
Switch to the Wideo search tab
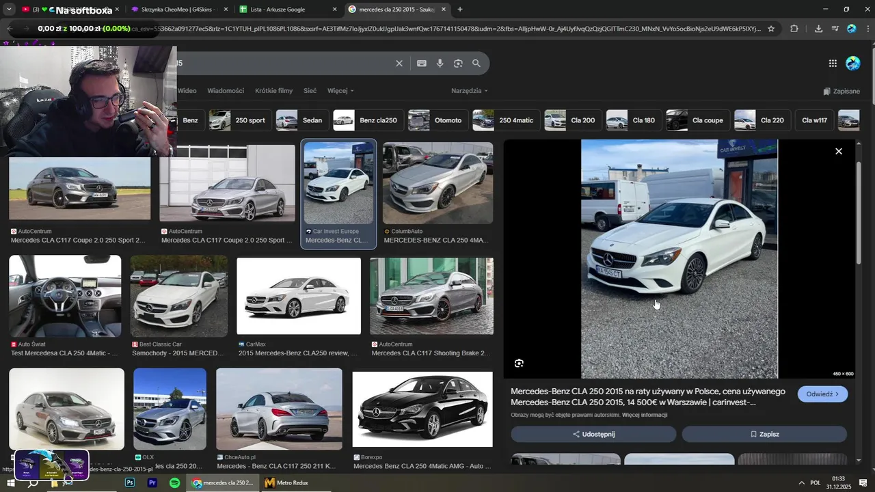point(187,90)
